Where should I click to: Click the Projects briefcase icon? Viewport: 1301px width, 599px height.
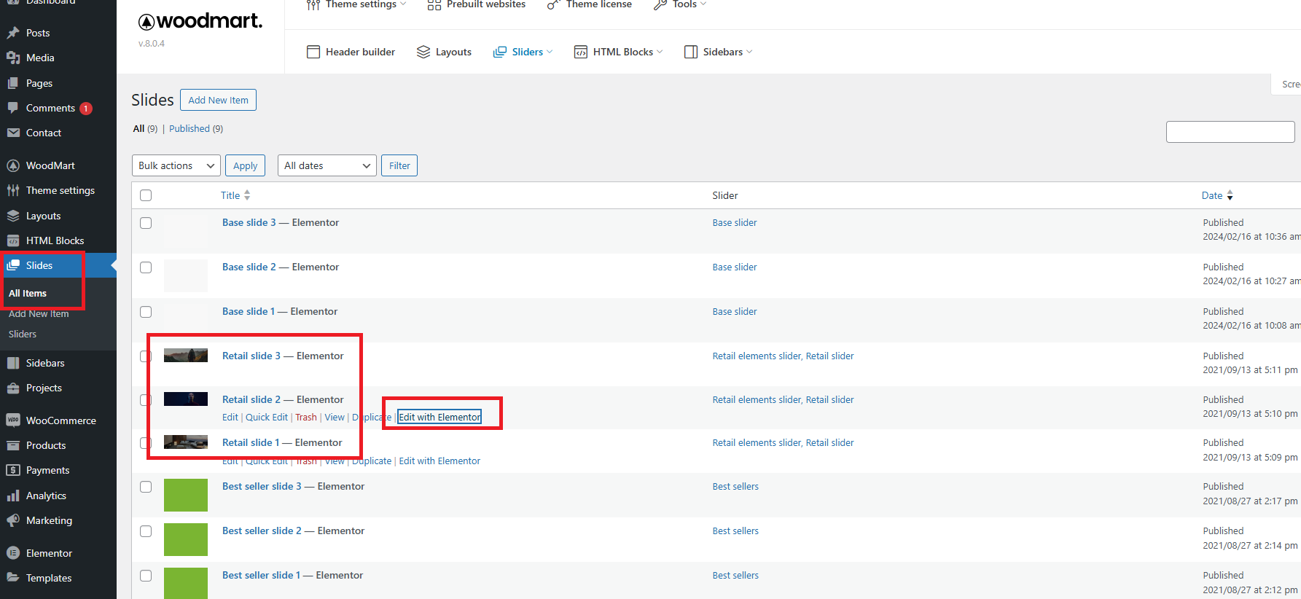pyautogui.click(x=13, y=388)
